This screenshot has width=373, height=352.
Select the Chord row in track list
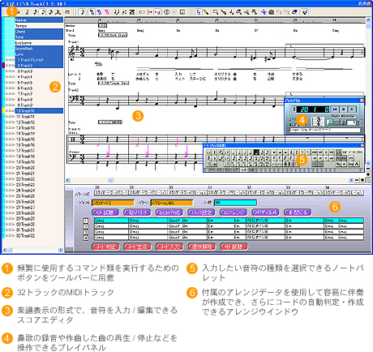point(39,32)
